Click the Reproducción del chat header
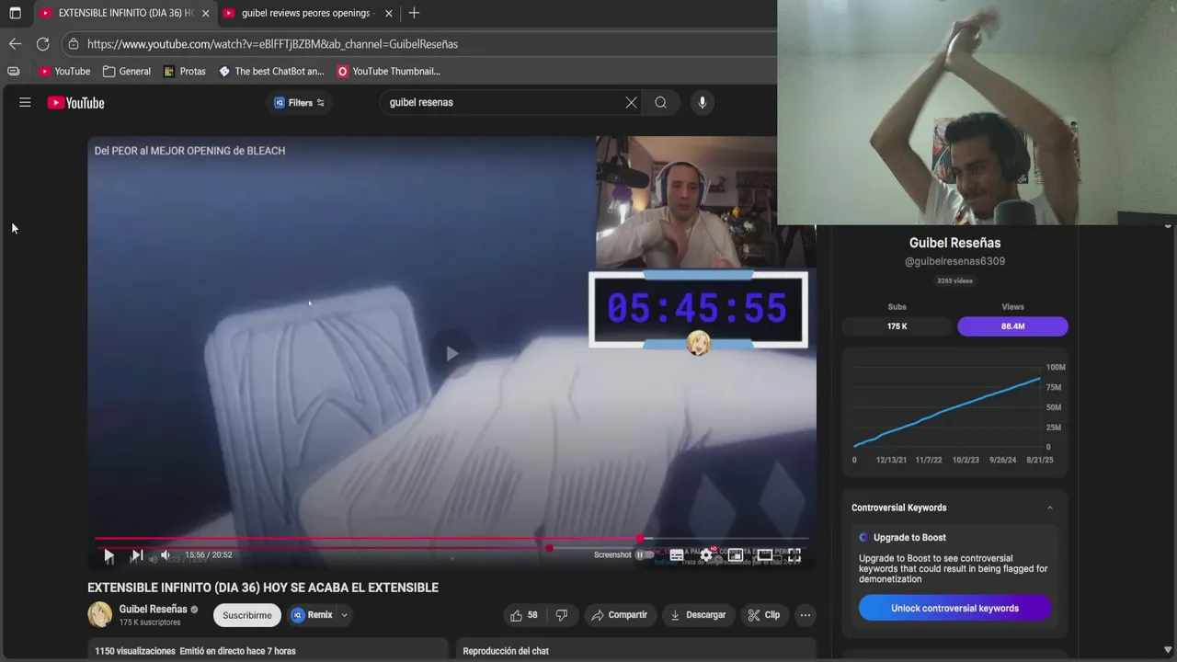Image resolution: width=1177 pixels, height=662 pixels. coord(506,651)
